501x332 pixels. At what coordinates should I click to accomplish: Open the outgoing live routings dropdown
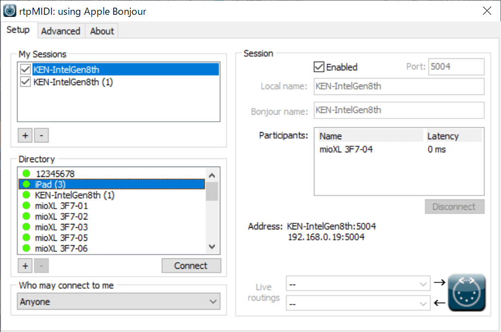click(x=358, y=283)
